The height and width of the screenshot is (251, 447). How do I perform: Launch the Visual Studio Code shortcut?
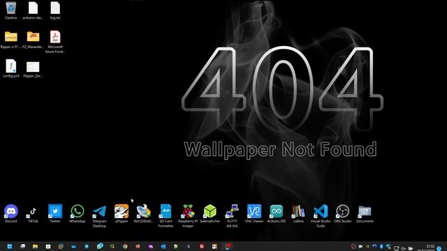321,215
